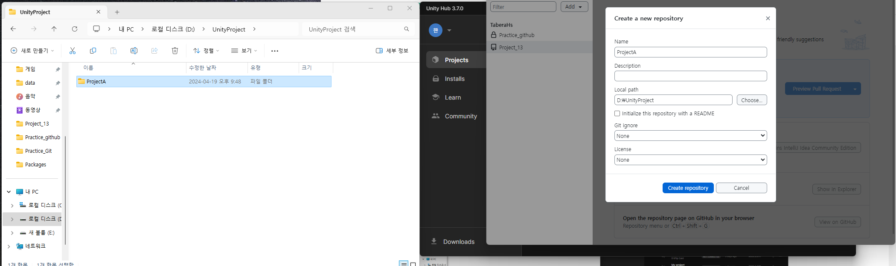Enable Initialize this repository with a README
This screenshot has height=266, width=896.
[617, 114]
